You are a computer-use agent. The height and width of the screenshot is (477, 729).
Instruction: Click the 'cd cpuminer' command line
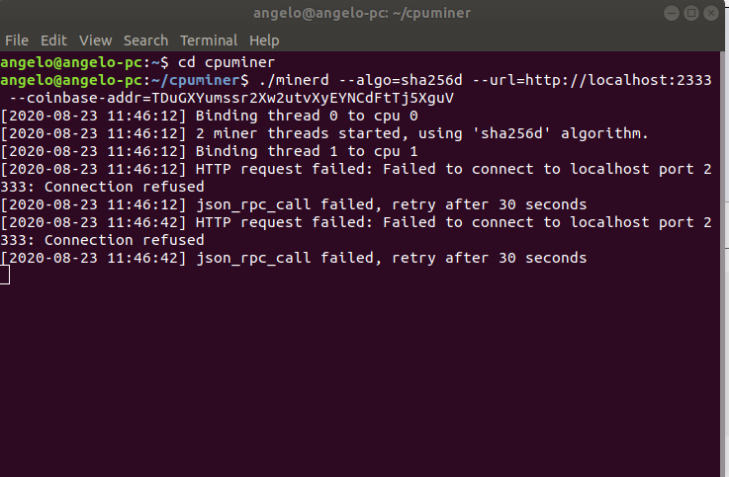coord(137,62)
